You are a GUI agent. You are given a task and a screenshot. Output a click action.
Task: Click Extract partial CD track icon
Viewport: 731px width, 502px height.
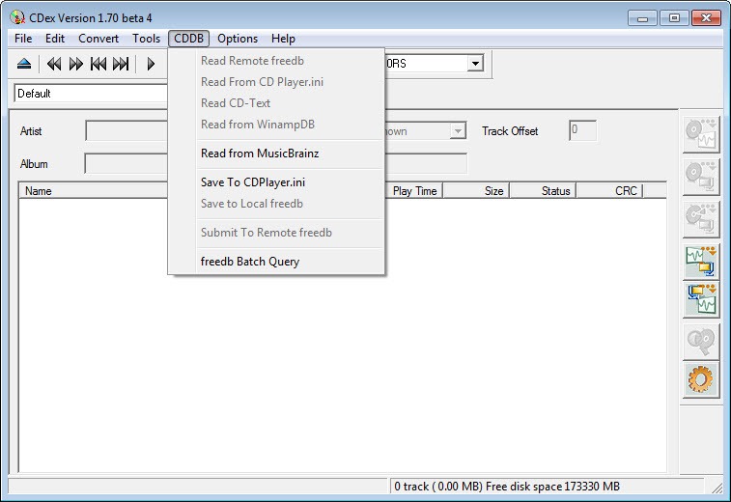pos(701,219)
